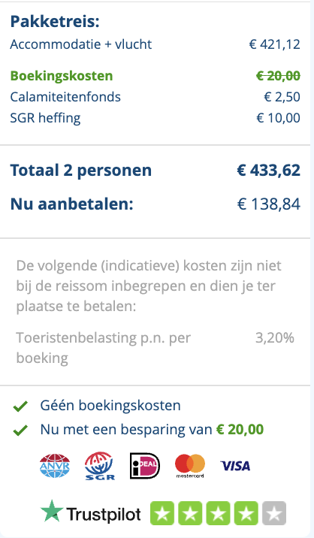
Task: Click the Calamiteitenfonds line item
Action: tap(155, 97)
